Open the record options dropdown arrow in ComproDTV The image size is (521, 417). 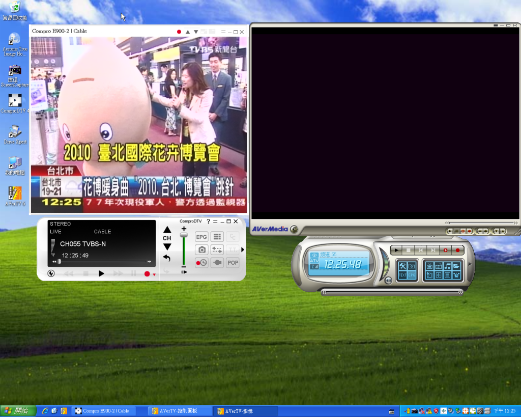click(154, 274)
